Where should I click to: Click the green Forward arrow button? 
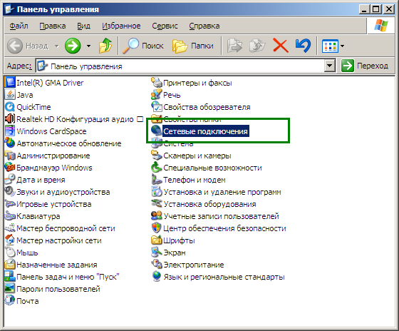click(x=73, y=46)
